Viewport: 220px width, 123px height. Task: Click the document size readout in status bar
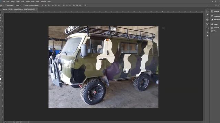click(18, 122)
